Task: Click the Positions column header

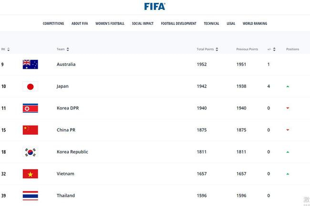Action: coord(292,49)
